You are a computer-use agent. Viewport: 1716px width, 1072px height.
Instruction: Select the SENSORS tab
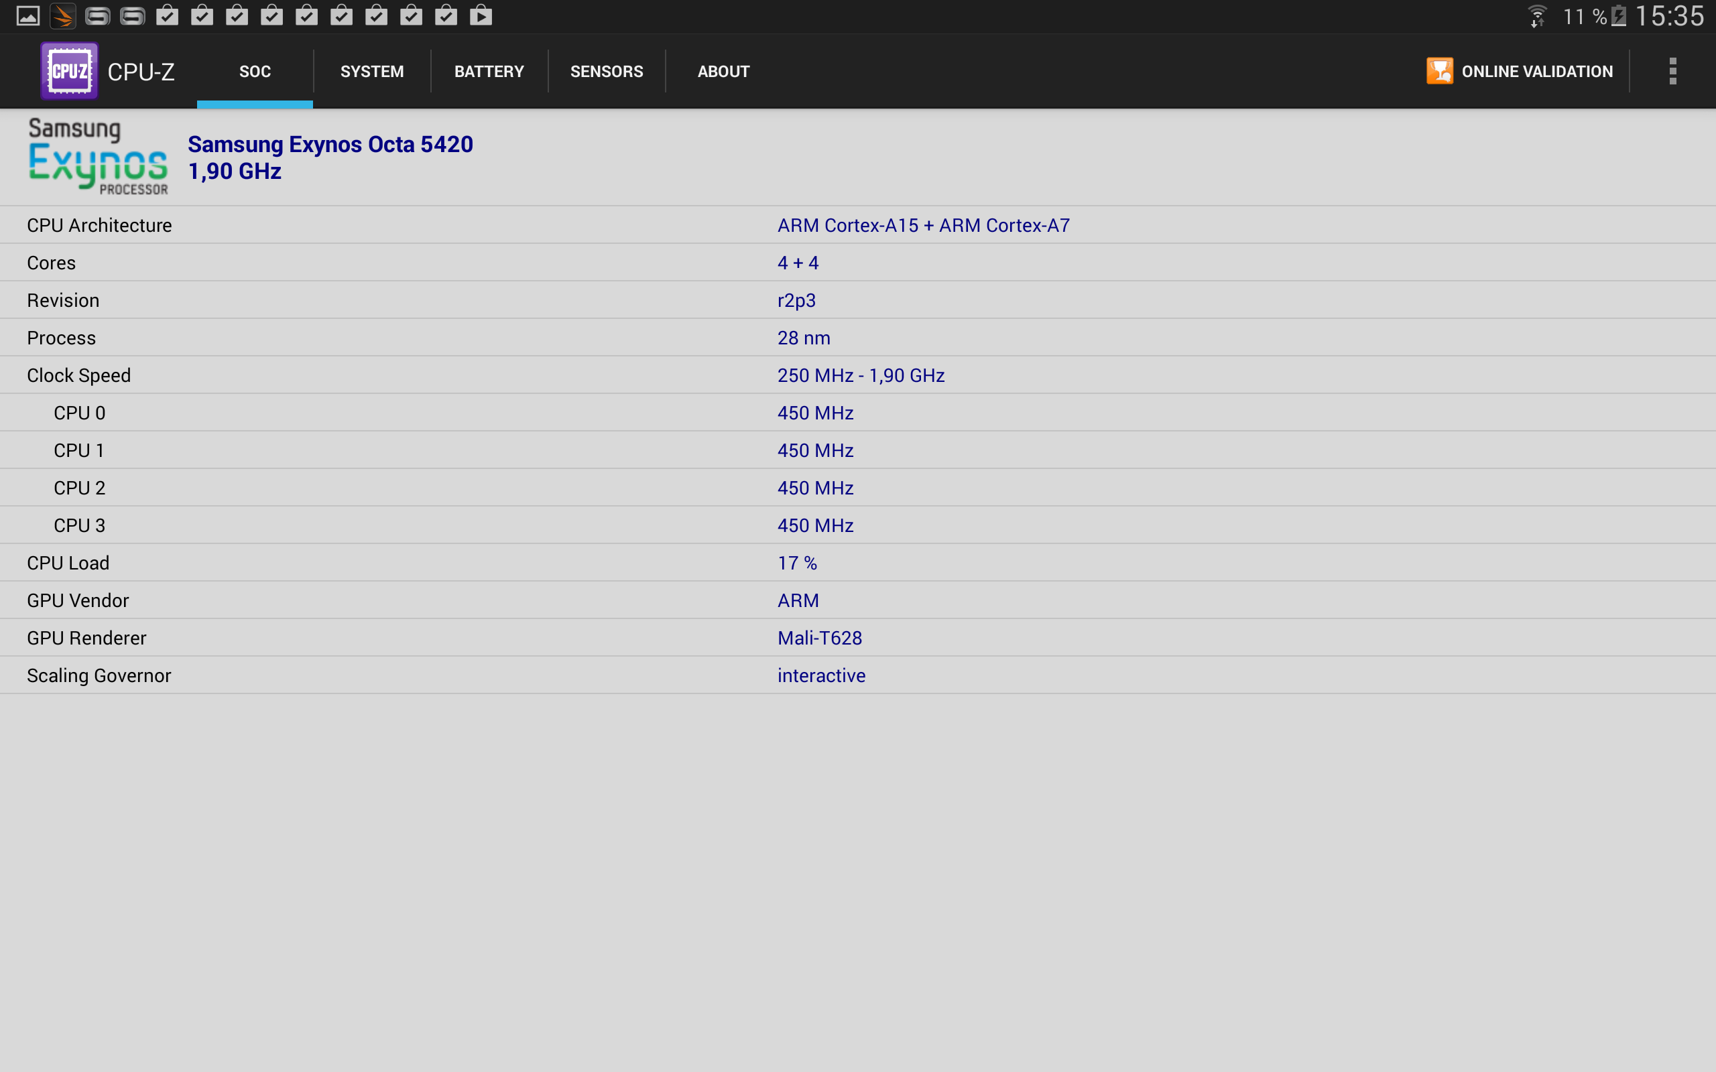[606, 71]
